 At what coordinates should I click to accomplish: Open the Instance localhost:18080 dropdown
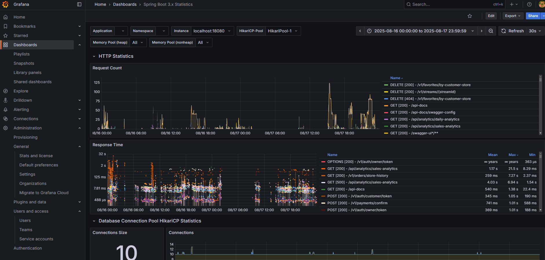tap(212, 31)
